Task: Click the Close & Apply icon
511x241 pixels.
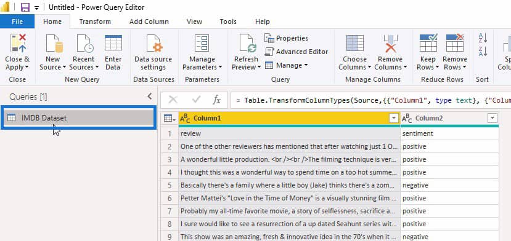Action: (x=18, y=43)
